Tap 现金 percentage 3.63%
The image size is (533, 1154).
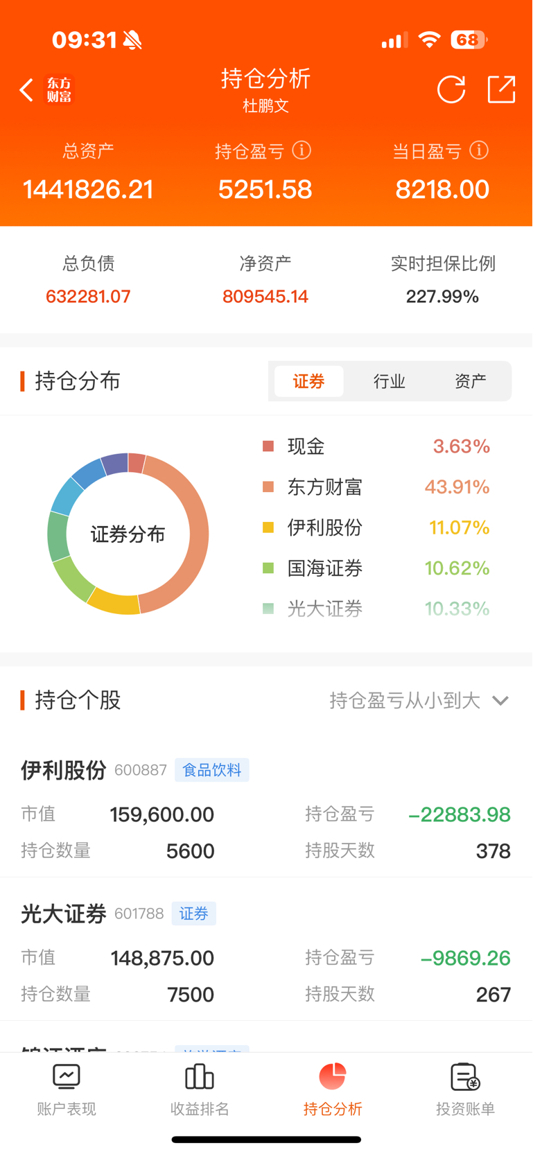pyautogui.click(x=462, y=446)
